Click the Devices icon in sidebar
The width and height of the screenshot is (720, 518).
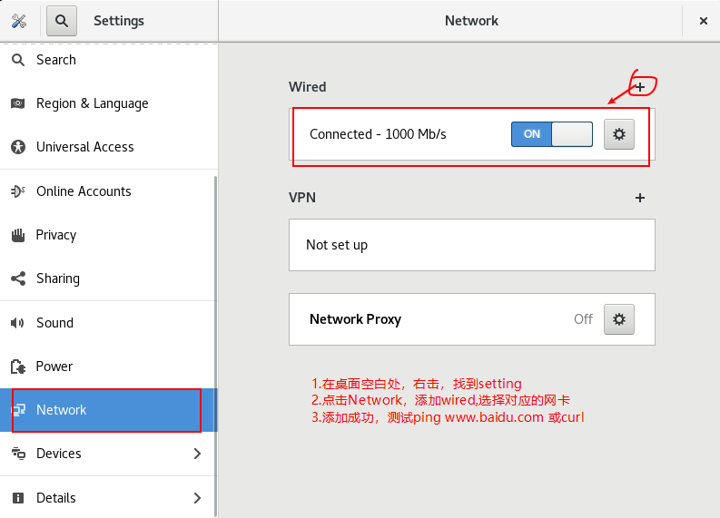(x=18, y=454)
